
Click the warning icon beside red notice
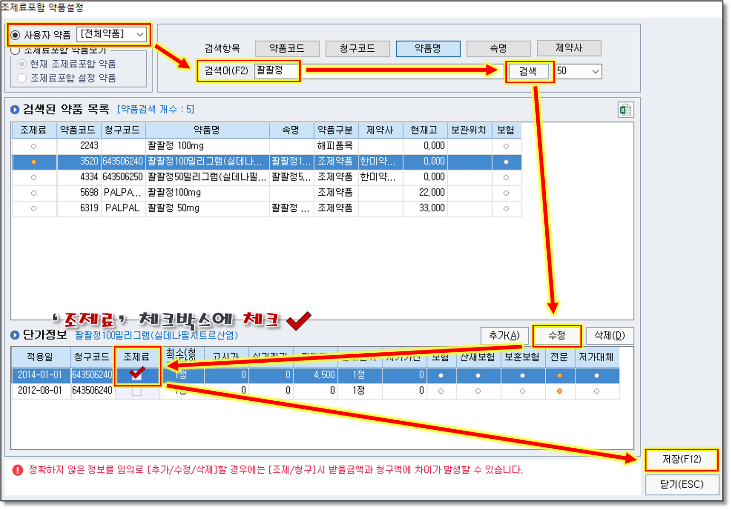[18, 470]
